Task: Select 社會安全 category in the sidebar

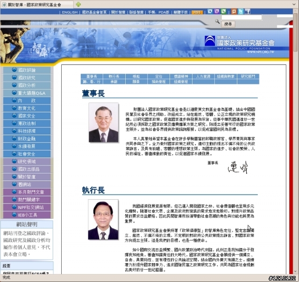Action: 27,154
